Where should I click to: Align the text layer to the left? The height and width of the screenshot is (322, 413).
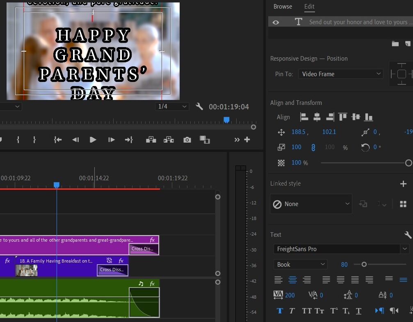(304, 117)
